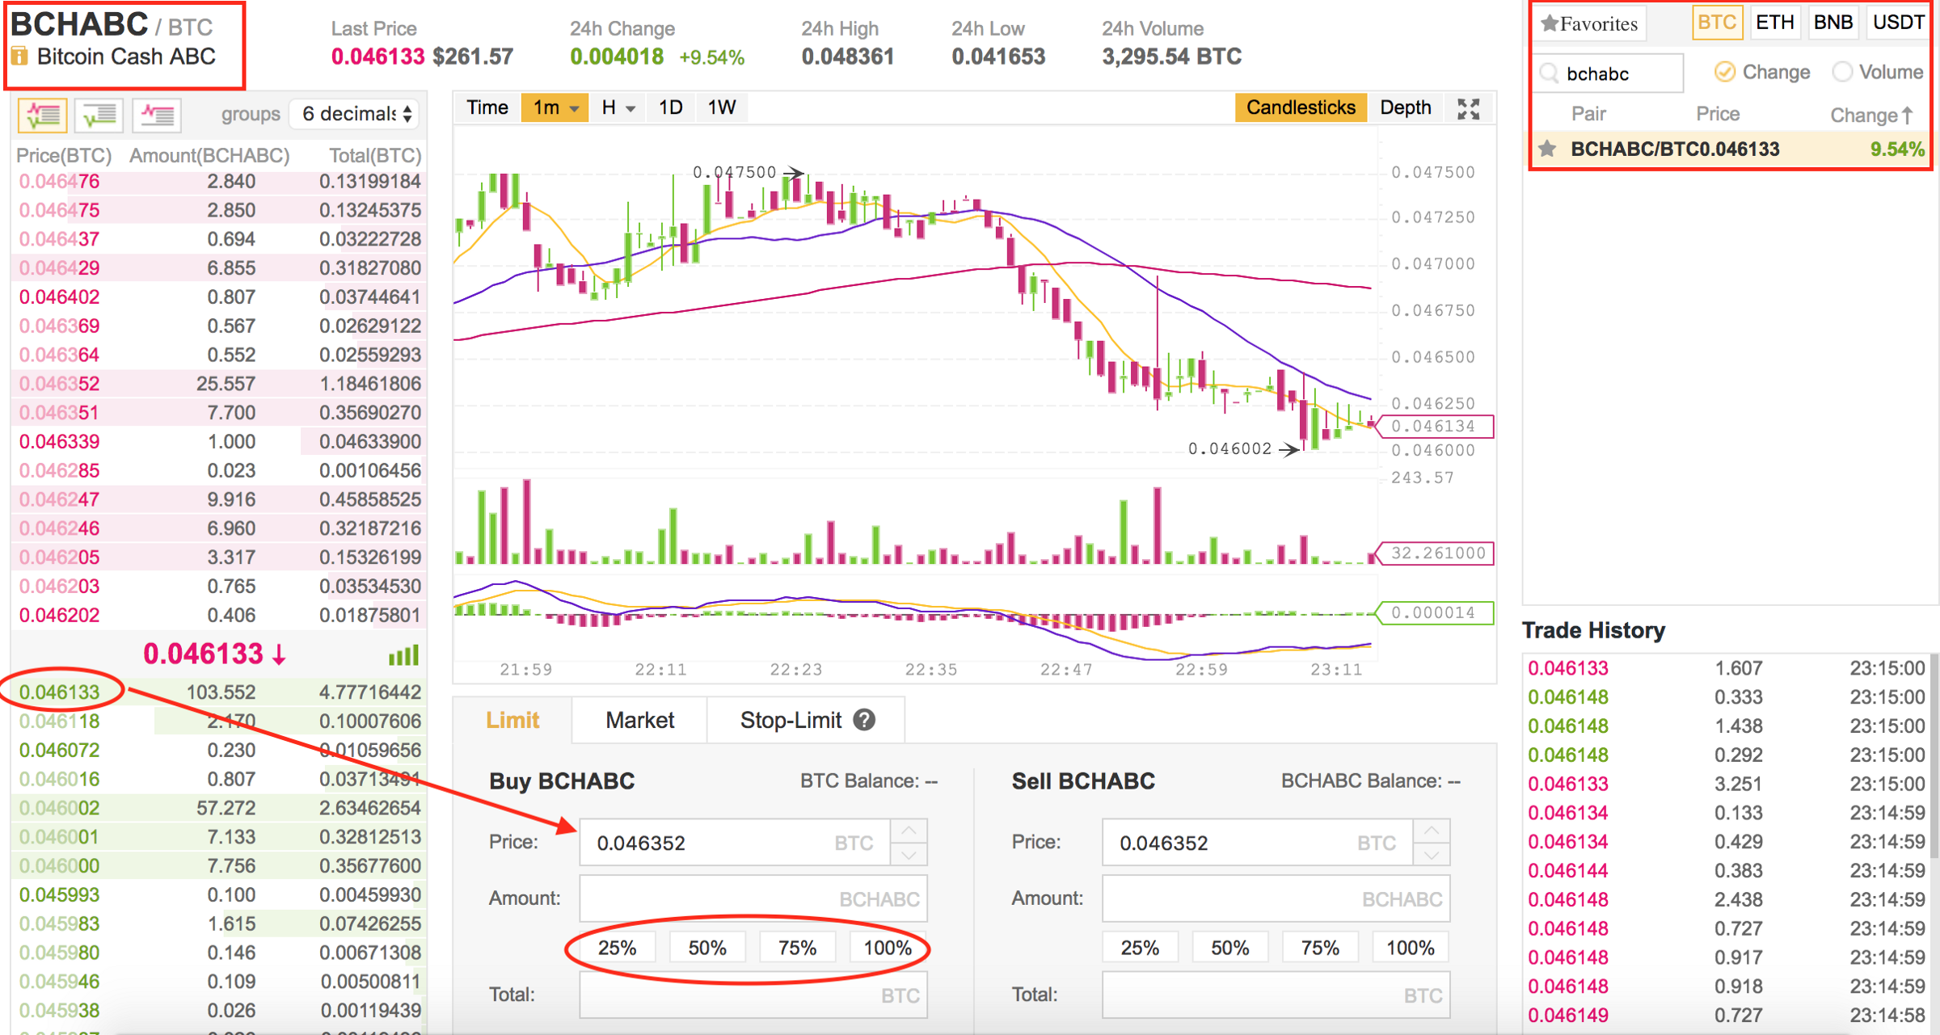Switch to the Market order tab
The width and height of the screenshot is (1940, 1035).
click(639, 720)
